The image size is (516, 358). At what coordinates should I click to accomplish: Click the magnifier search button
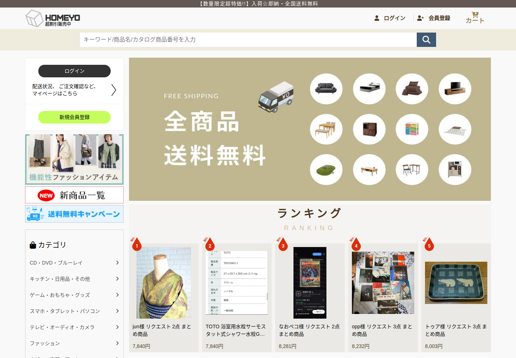point(426,40)
